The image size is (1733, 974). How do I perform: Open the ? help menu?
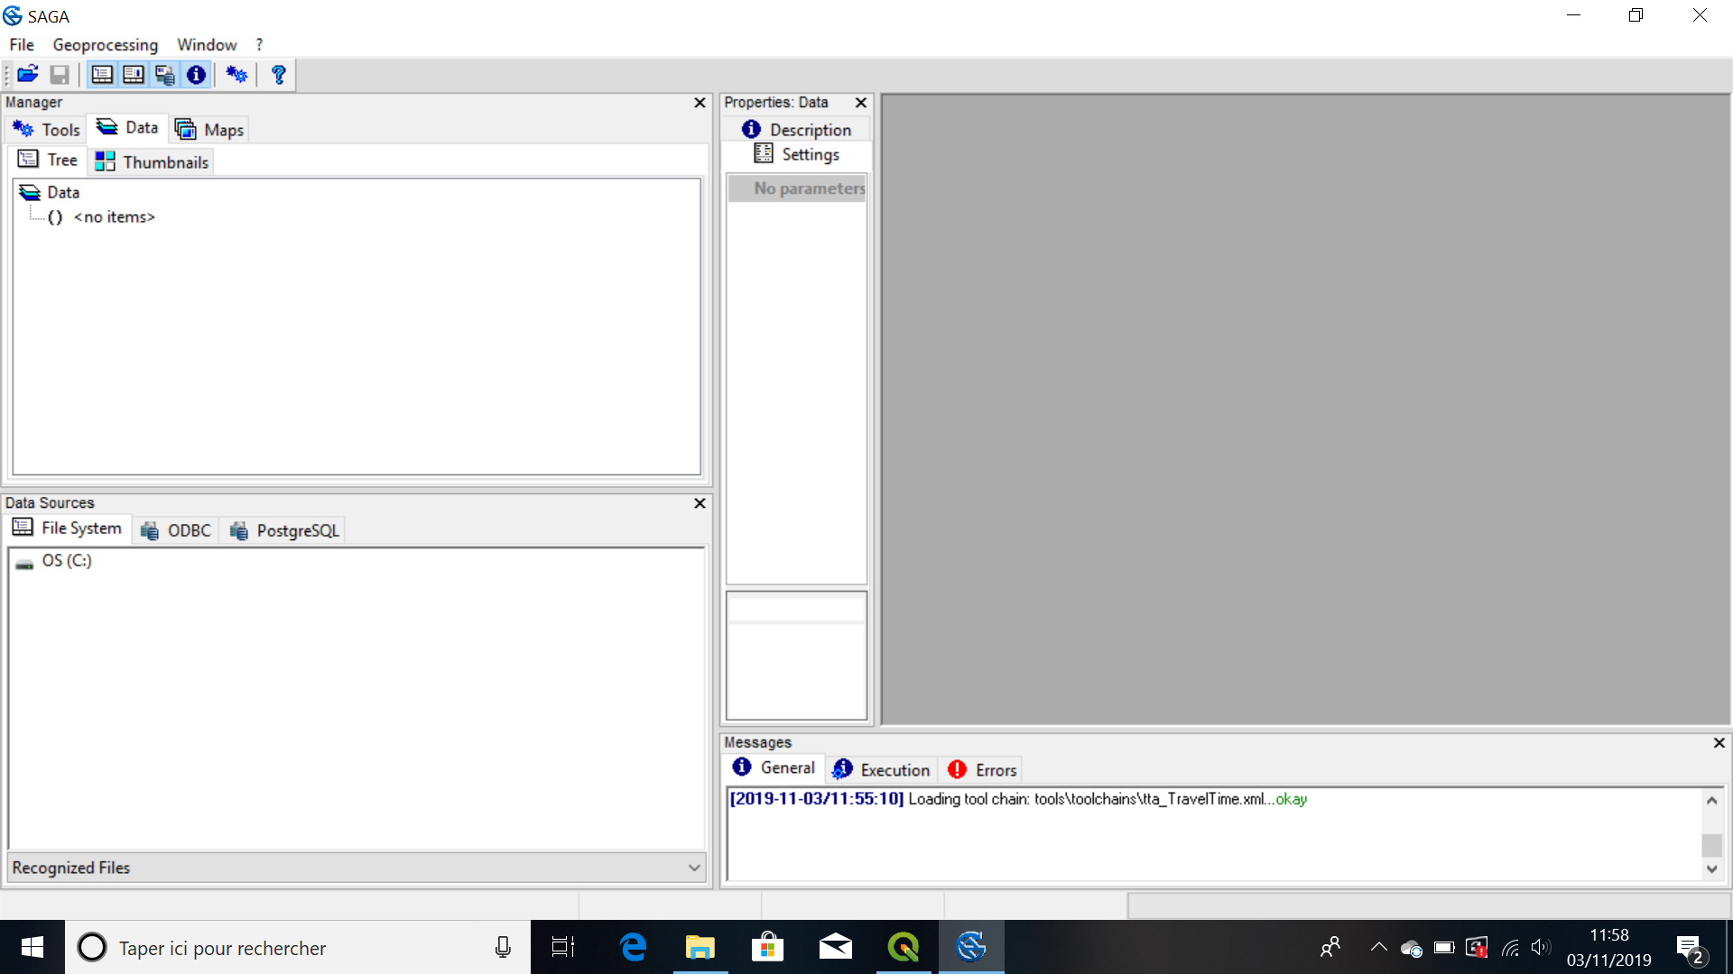tap(259, 44)
